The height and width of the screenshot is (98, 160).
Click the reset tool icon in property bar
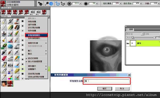pos(40,4)
